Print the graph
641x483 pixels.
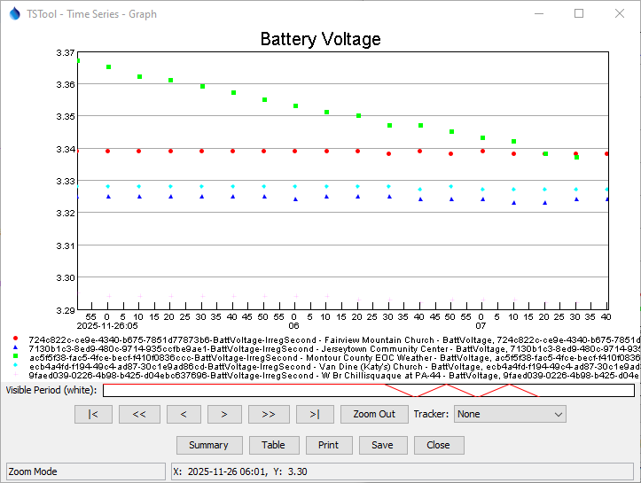[328, 445]
